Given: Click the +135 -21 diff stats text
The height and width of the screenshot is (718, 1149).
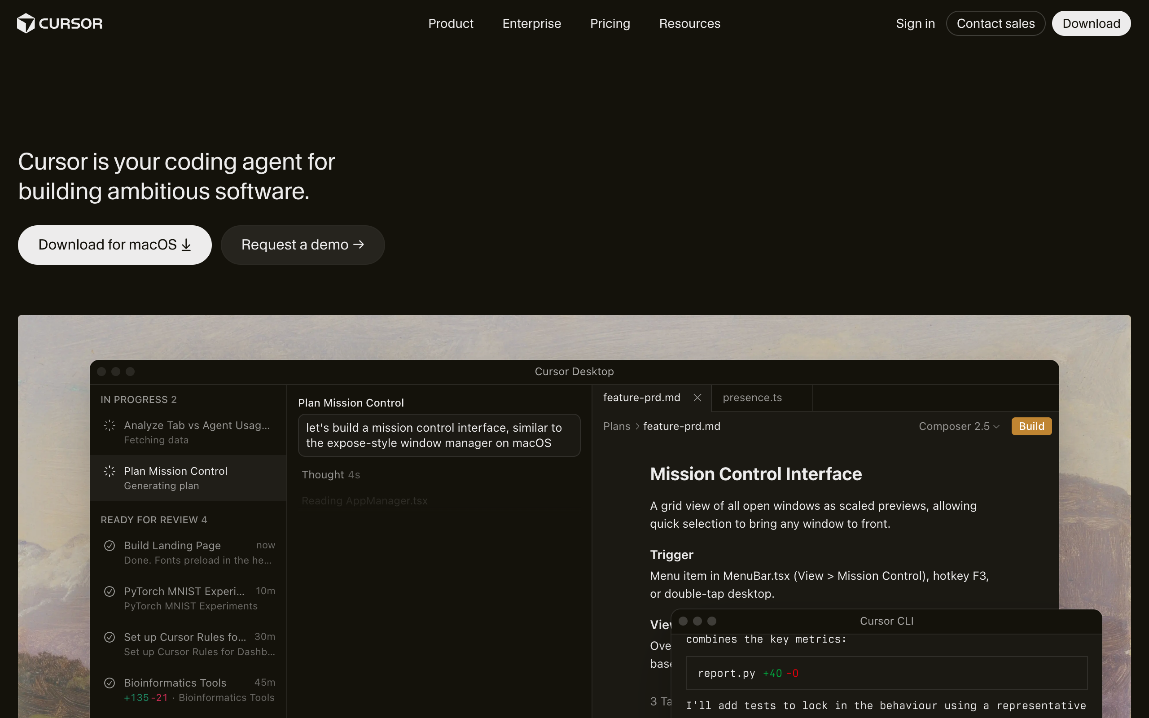Looking at the screenshot, I should [146, 697].
